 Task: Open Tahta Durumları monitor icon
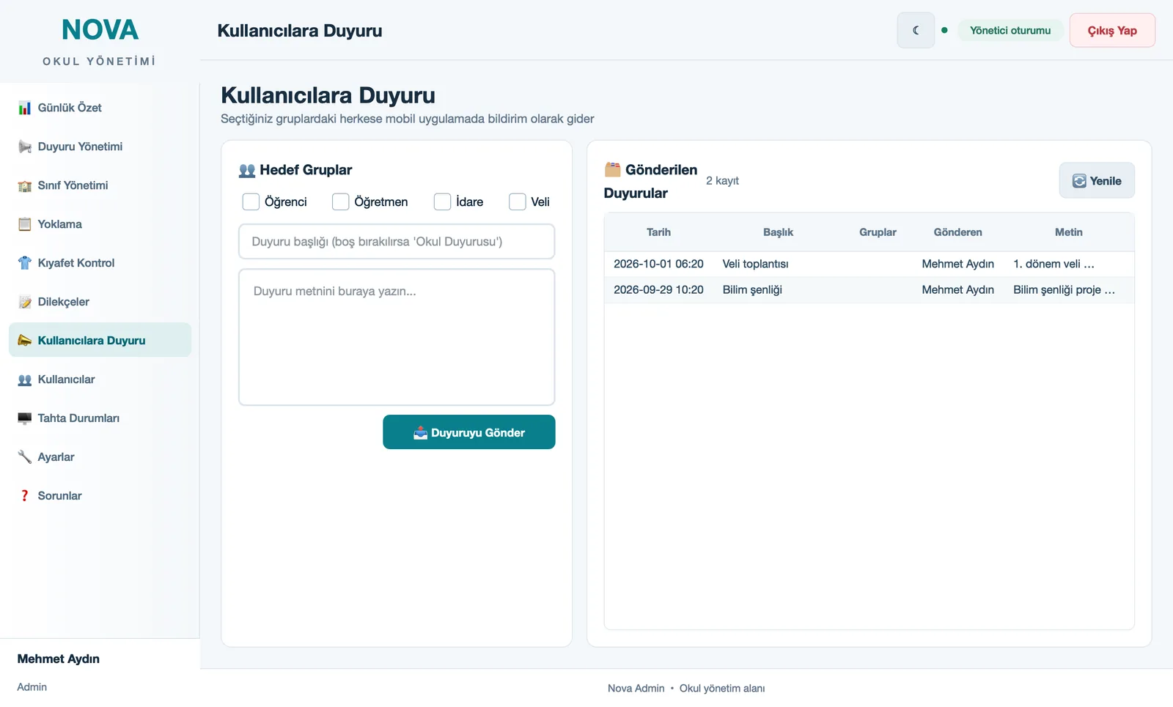coord(25,418)
